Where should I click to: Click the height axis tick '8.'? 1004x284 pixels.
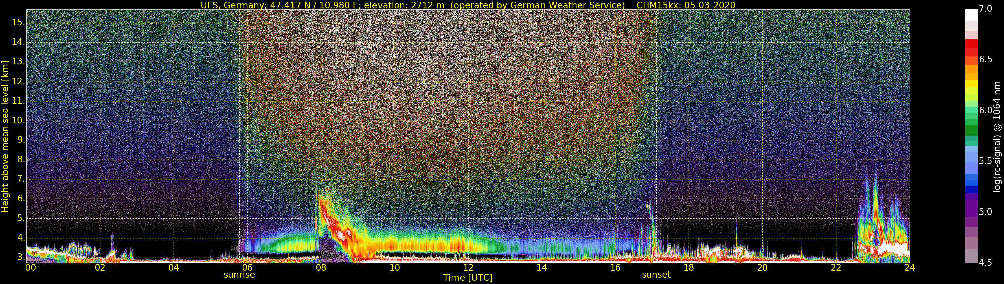point(21,159)
